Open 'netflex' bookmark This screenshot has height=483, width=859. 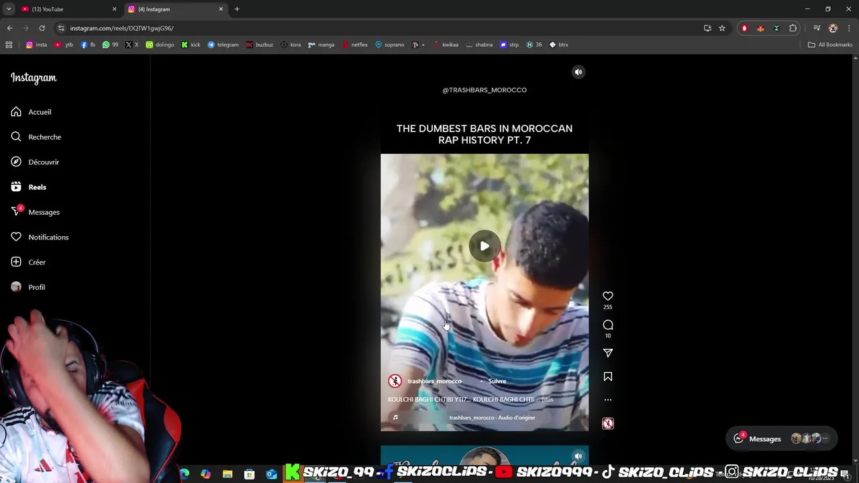coord(355,45)
